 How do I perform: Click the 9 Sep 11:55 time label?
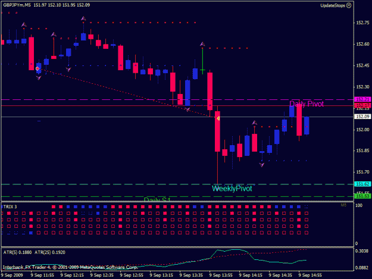click(42, 275)
